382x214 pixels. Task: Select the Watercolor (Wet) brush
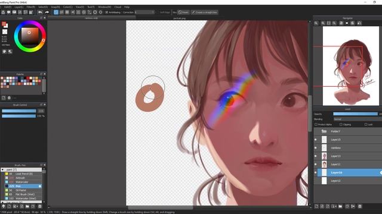[24, 199]
